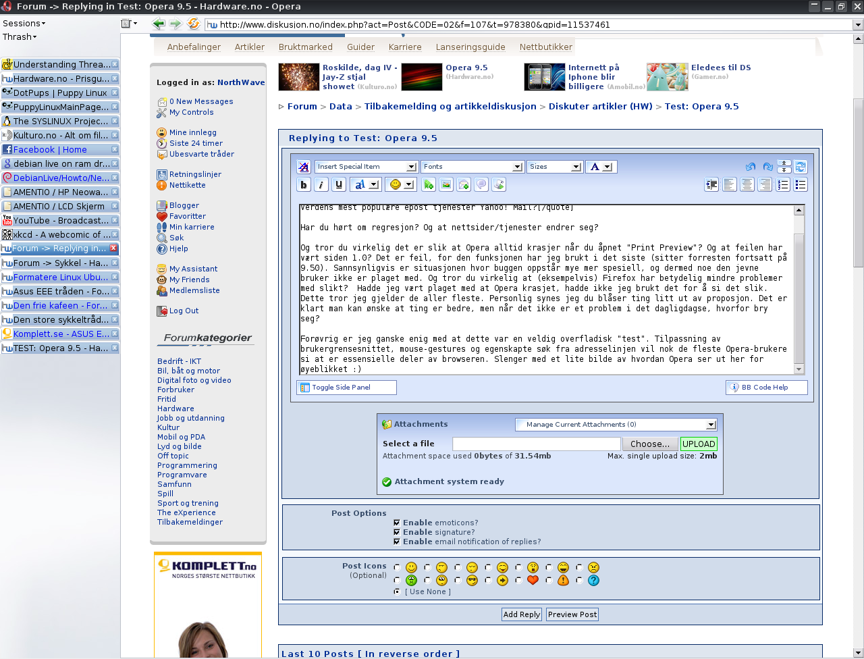This screenshot has height=659, width=864.
Task: Toggle underline formatting in the editor
Action: point(339,184)
